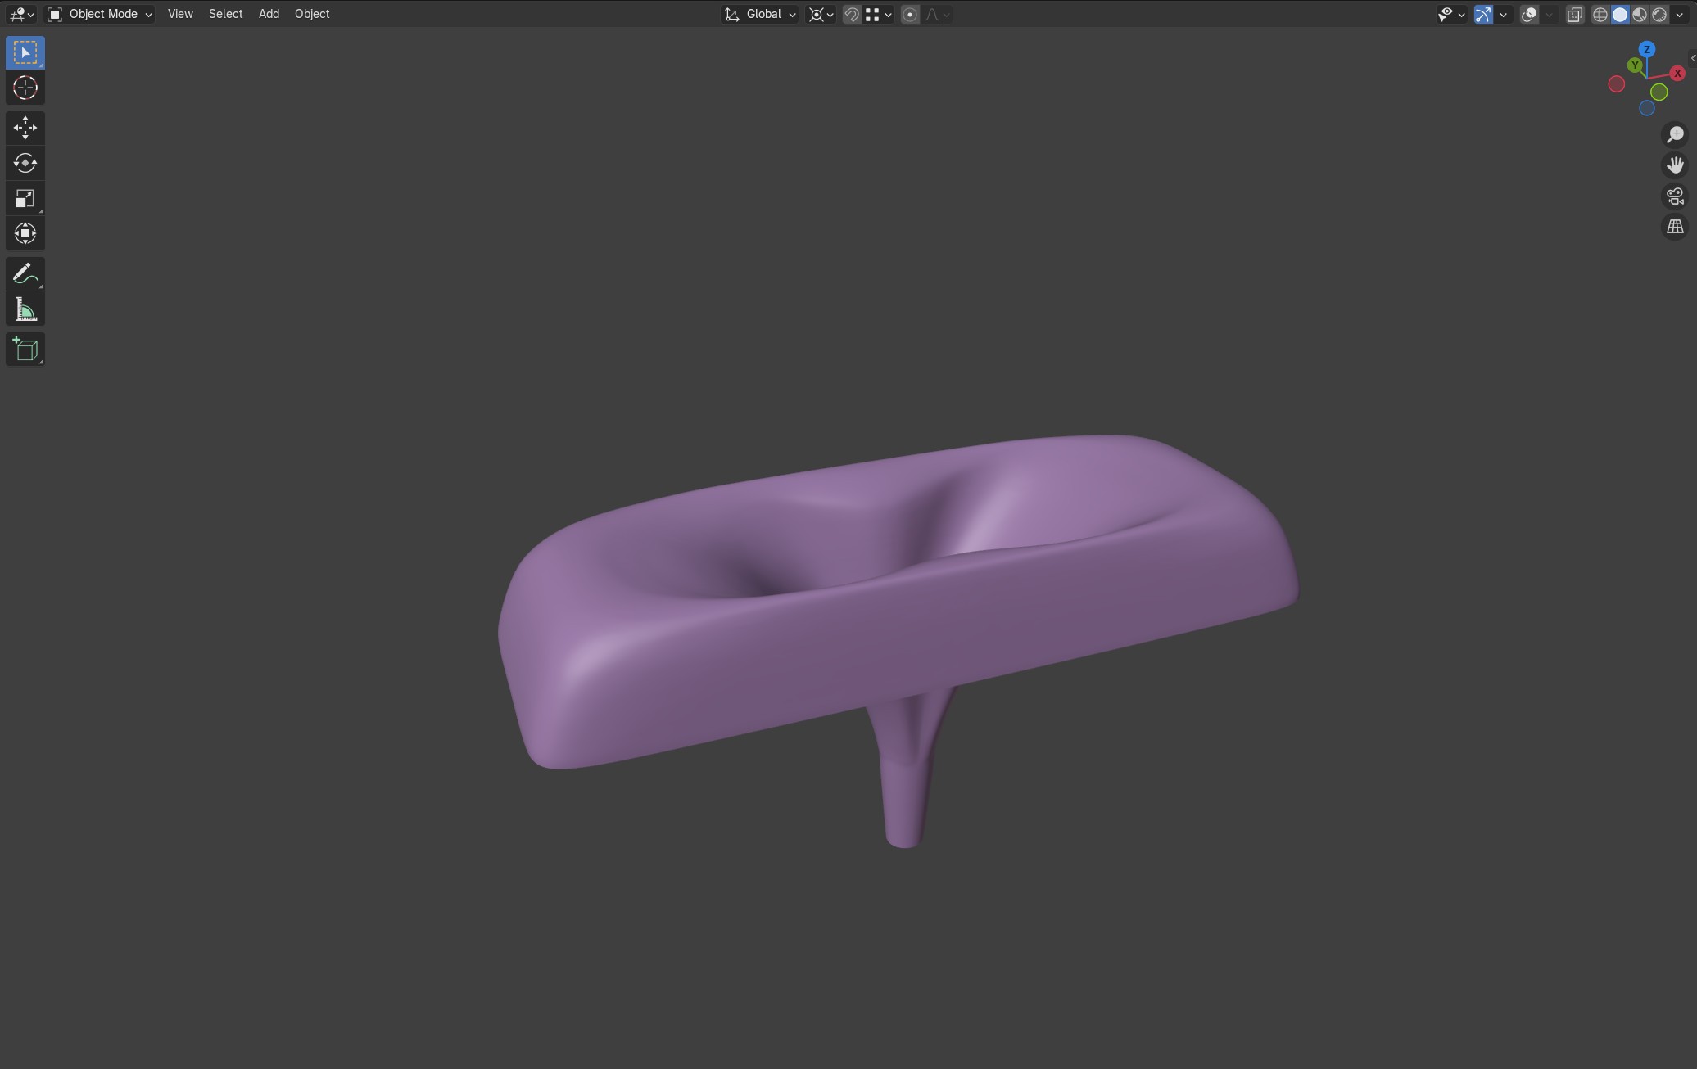Select the Cursor tool in toolbar

point(25,88)
